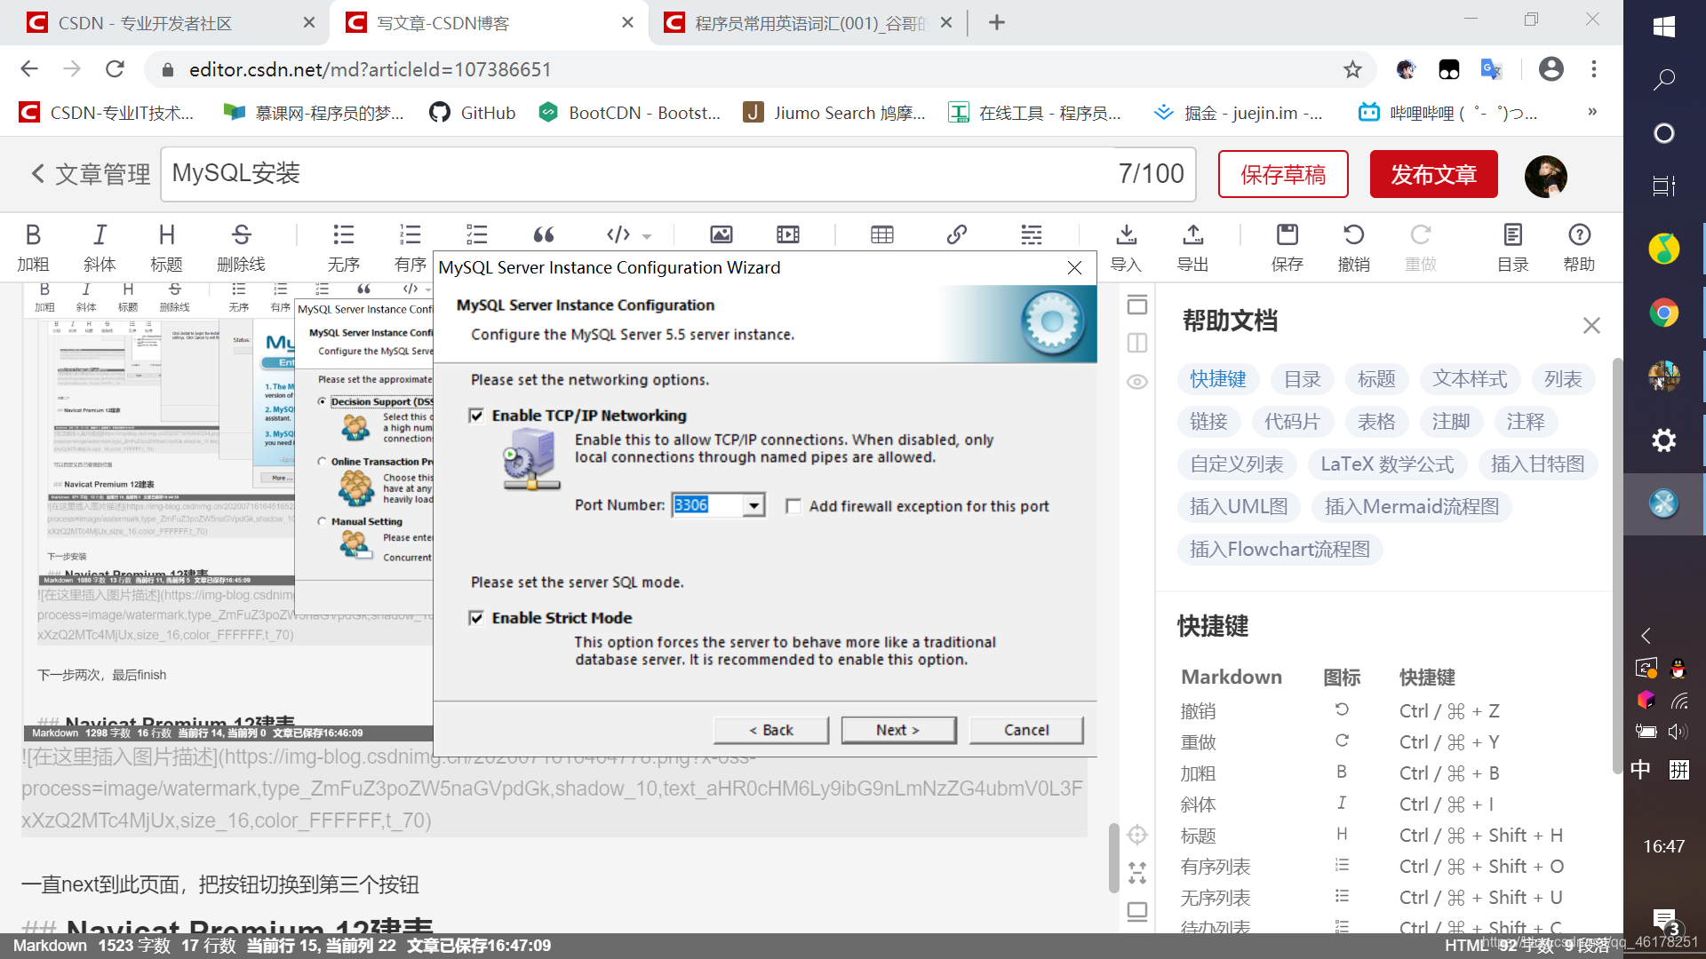Apply italic with 斜体 tool

[x=100, y=247]
